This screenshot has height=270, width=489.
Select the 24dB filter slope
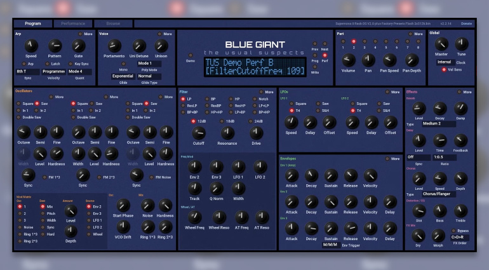point(250,121)
